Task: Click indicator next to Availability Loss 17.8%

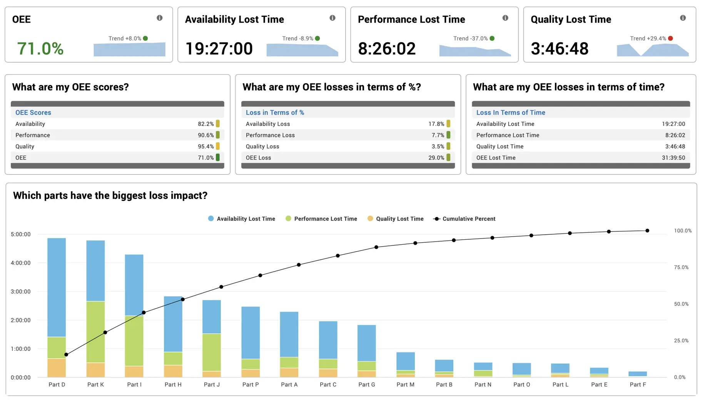Action: click(448, 123)
